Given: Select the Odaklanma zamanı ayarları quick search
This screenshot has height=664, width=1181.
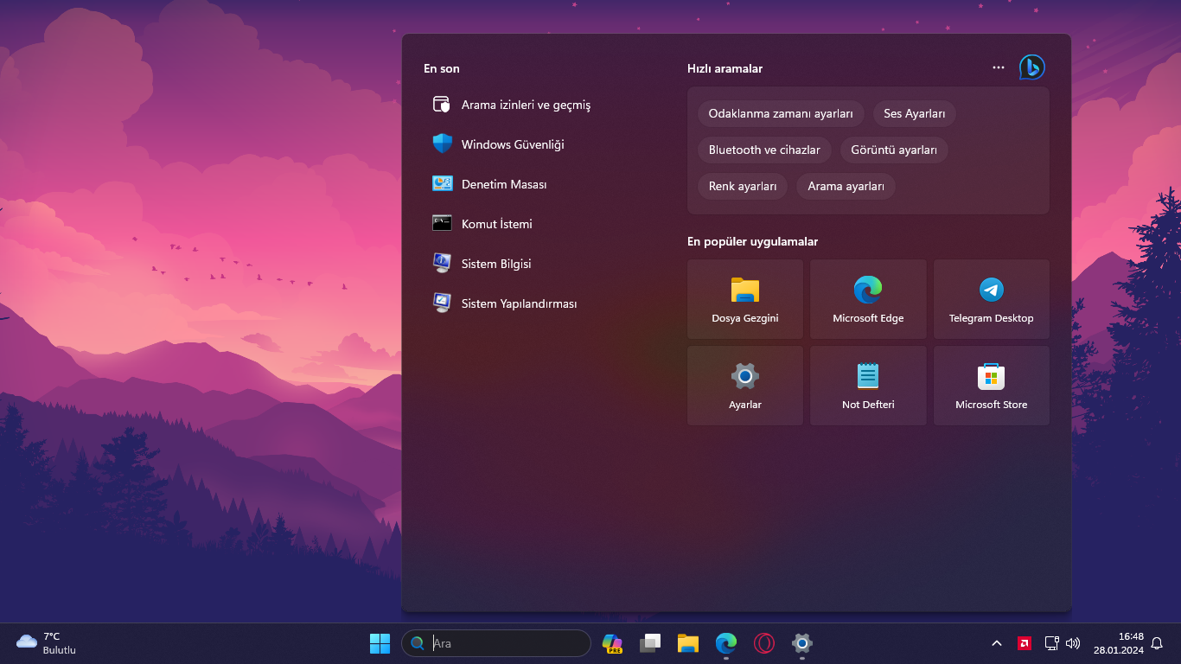Looking at the screenshot, I should (x=781, y=113).
